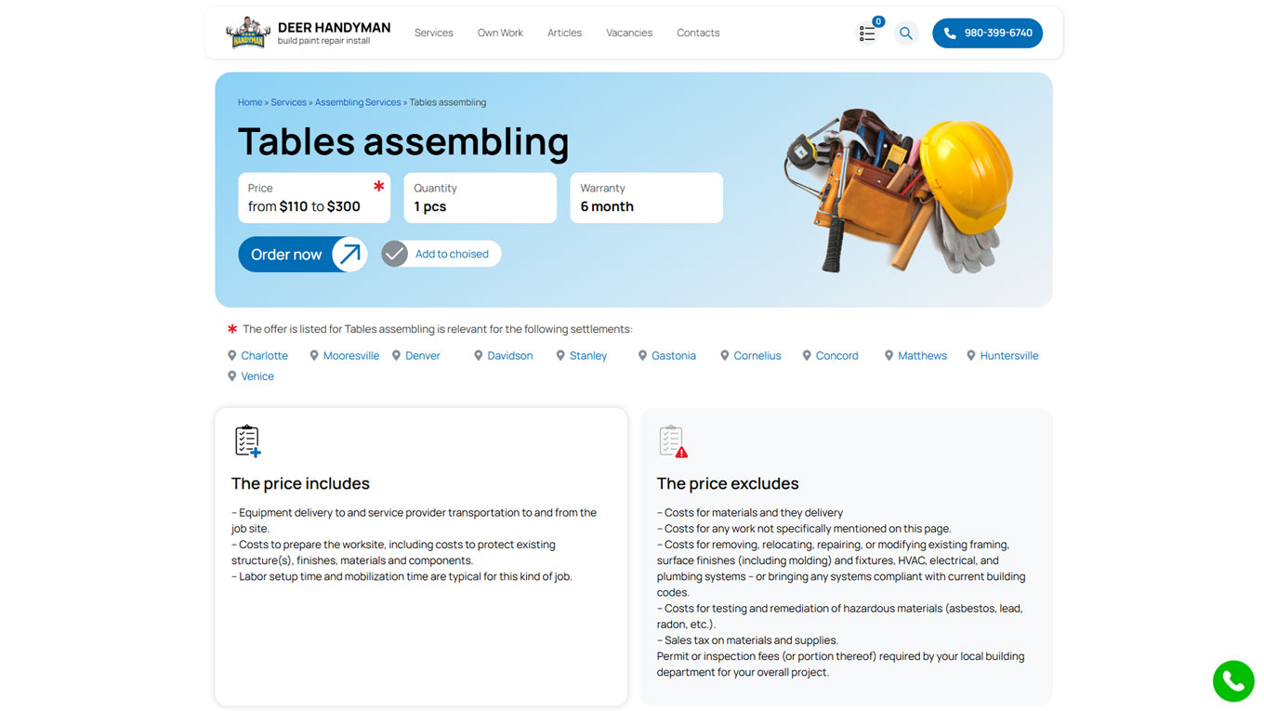
Task: Click the Order now button
Action: (303, 255)
